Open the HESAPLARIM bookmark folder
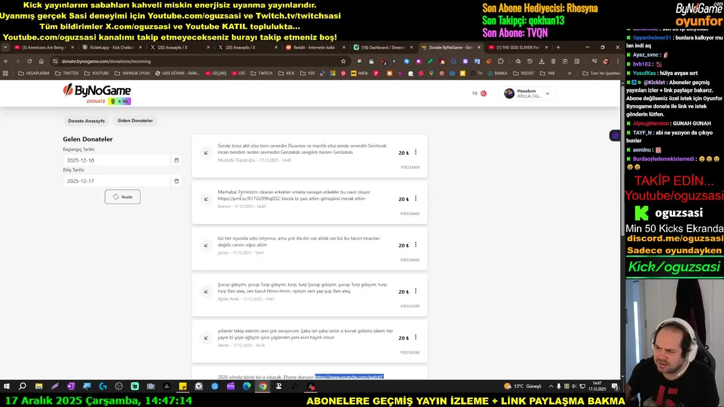The width and height of the screenshot is (724, 407). click(34, 73)
